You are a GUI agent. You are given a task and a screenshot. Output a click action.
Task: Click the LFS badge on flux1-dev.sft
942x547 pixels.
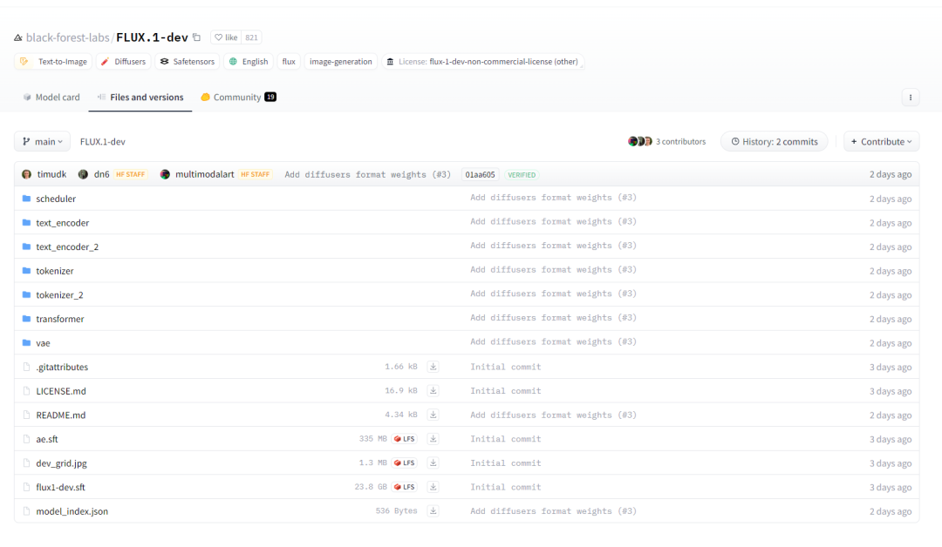click(x=405, y=487)
